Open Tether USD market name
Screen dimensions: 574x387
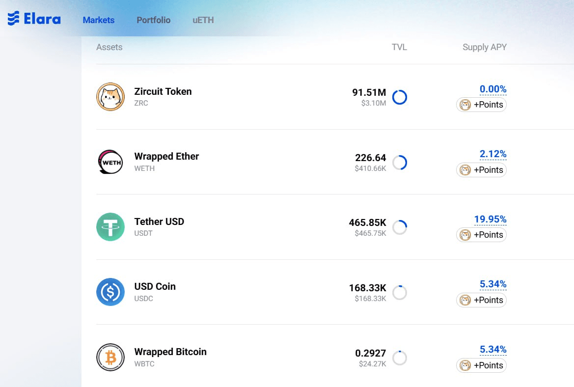(x=159, y=221)
